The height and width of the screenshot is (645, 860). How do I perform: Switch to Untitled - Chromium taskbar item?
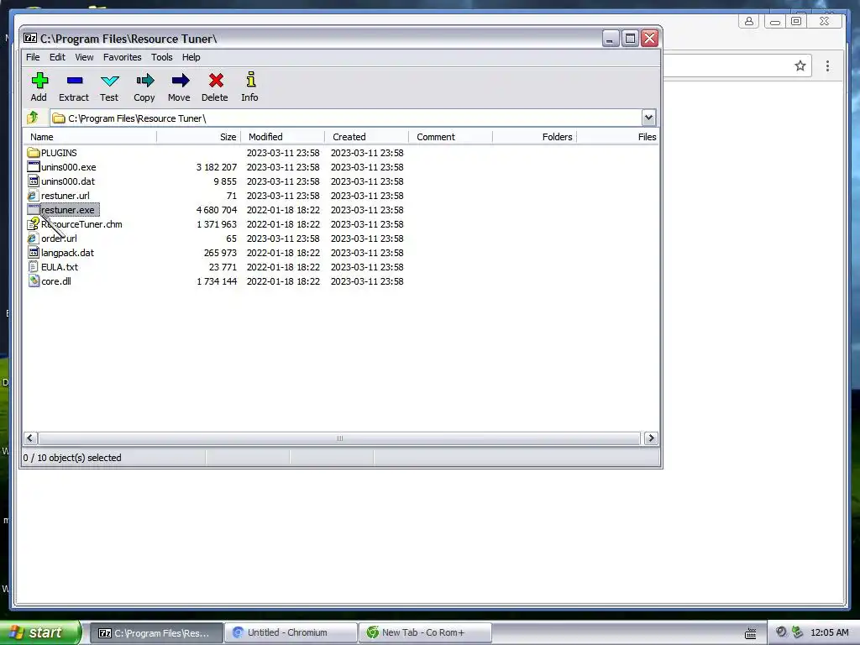coord(291,632)
